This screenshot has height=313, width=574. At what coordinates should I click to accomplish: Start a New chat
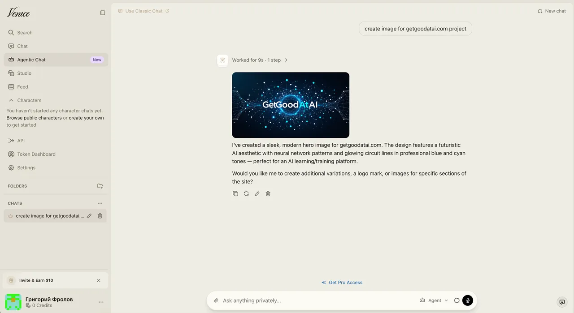point(552,11)
